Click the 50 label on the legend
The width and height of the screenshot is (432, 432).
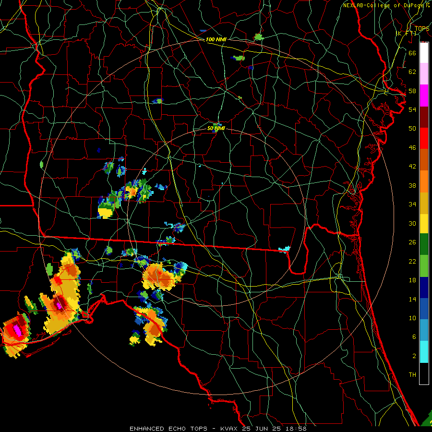click(412, 129)
